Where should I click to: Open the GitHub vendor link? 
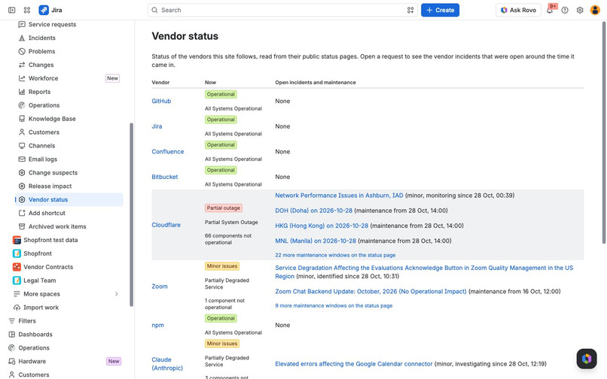pos(161,101)
